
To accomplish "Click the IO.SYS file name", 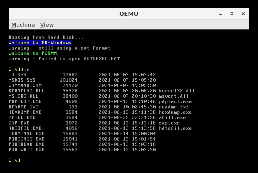I will [x=17, y=75].
